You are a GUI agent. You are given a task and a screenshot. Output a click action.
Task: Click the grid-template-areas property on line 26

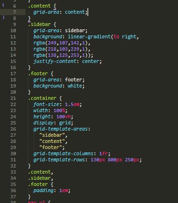(60, 129)
